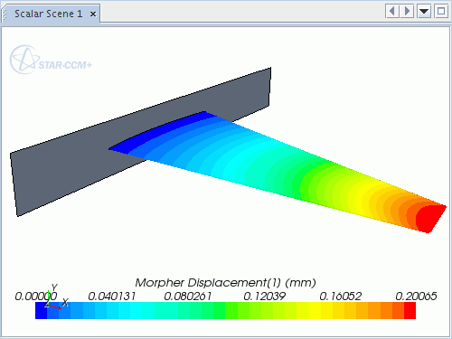Click the XYZ coordinate axes triad
The width and height of the screenshot is (452, 339).
click(55, 297)
